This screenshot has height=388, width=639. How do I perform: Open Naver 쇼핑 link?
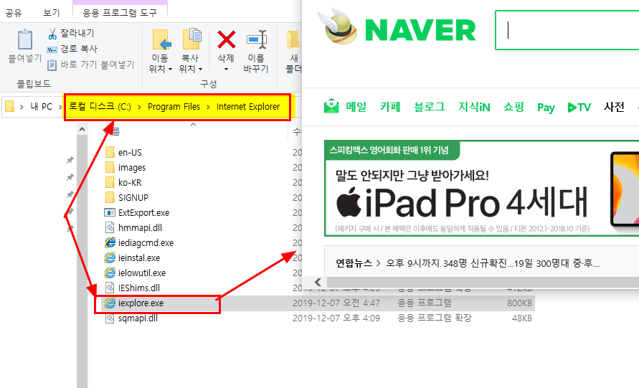(x=513, y=107)
